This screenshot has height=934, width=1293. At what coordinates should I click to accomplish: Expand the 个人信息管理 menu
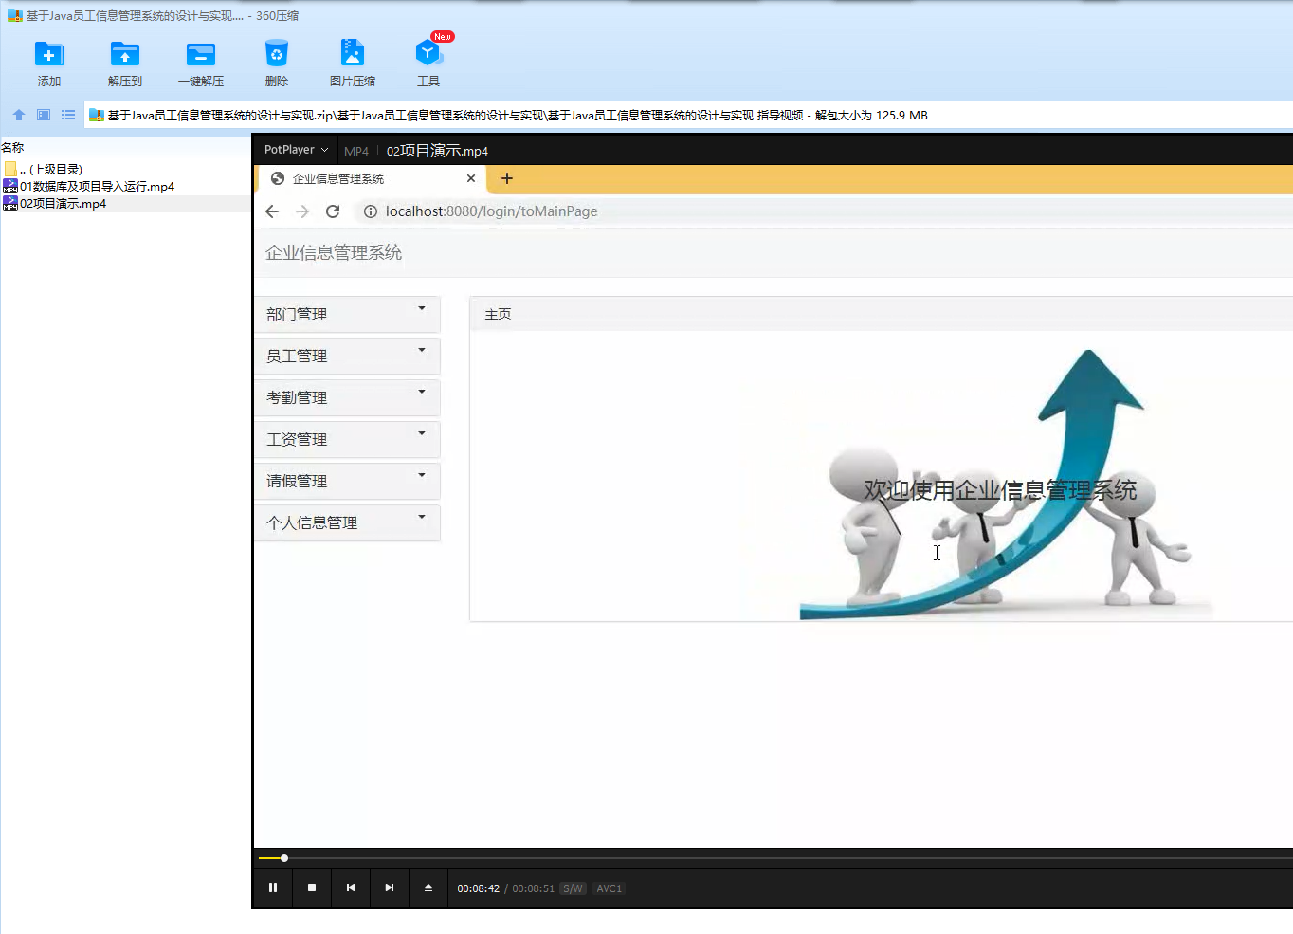coord(347,522)
